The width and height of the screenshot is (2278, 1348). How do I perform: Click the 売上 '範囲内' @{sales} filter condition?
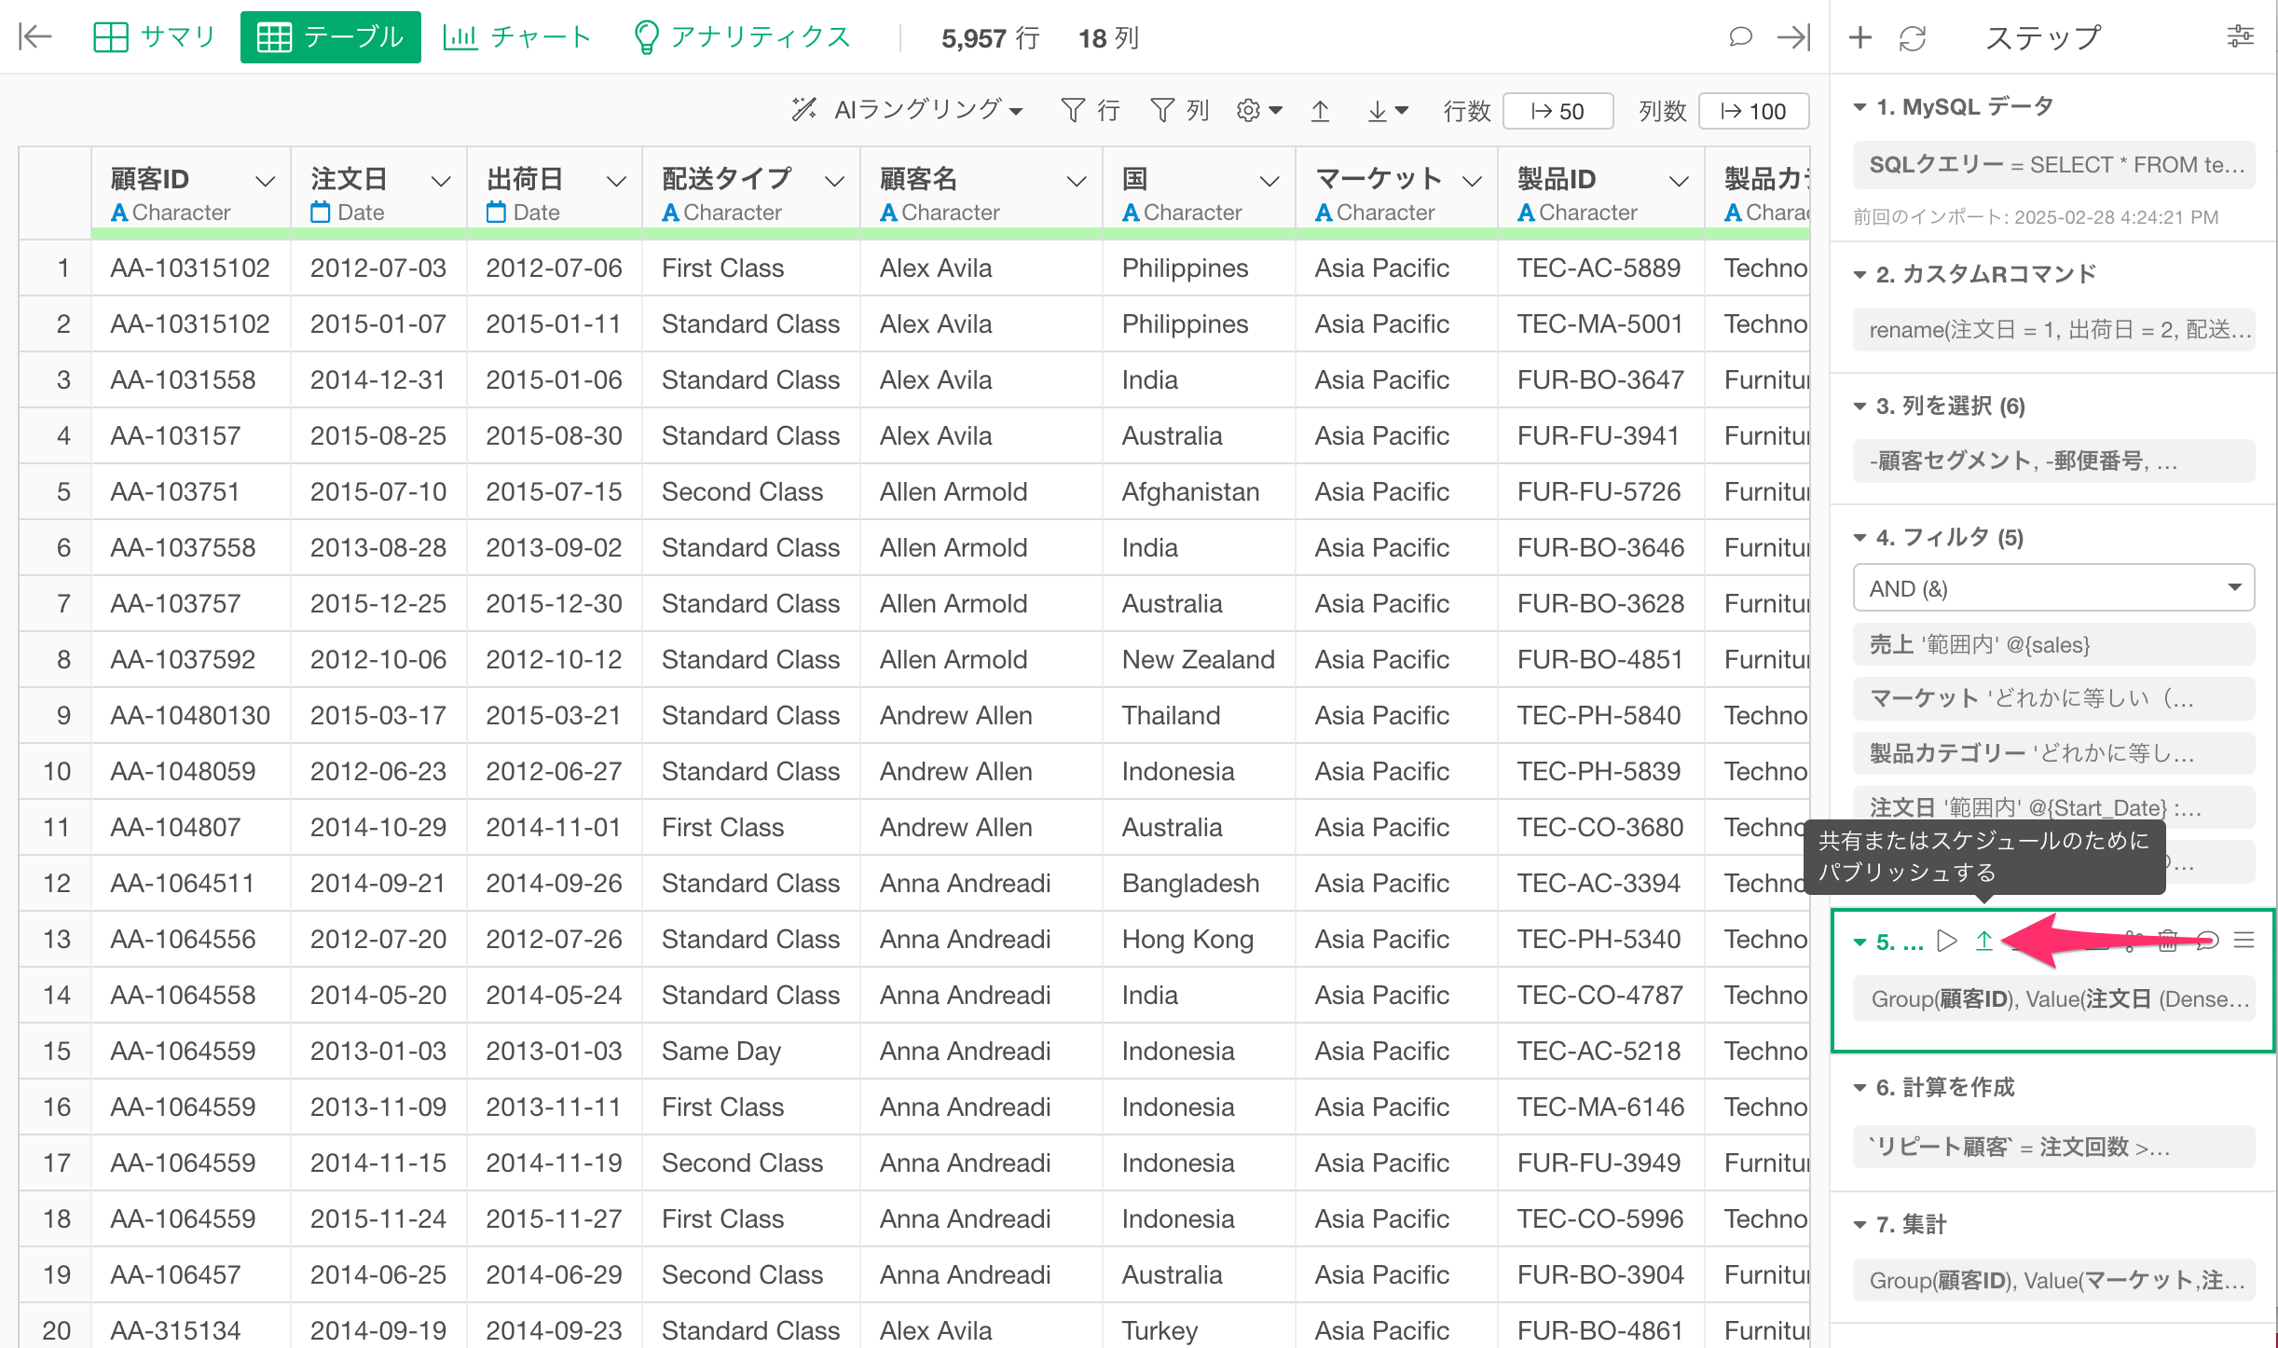point(2053,644)
